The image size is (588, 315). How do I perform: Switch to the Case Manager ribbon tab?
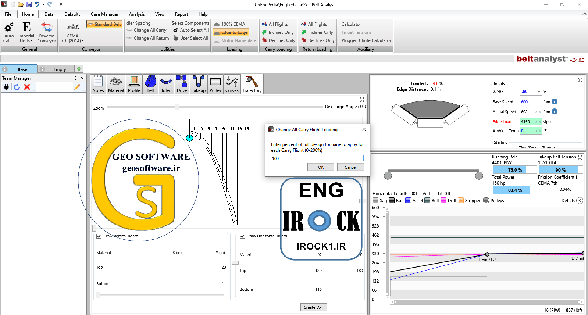point(104,14)
